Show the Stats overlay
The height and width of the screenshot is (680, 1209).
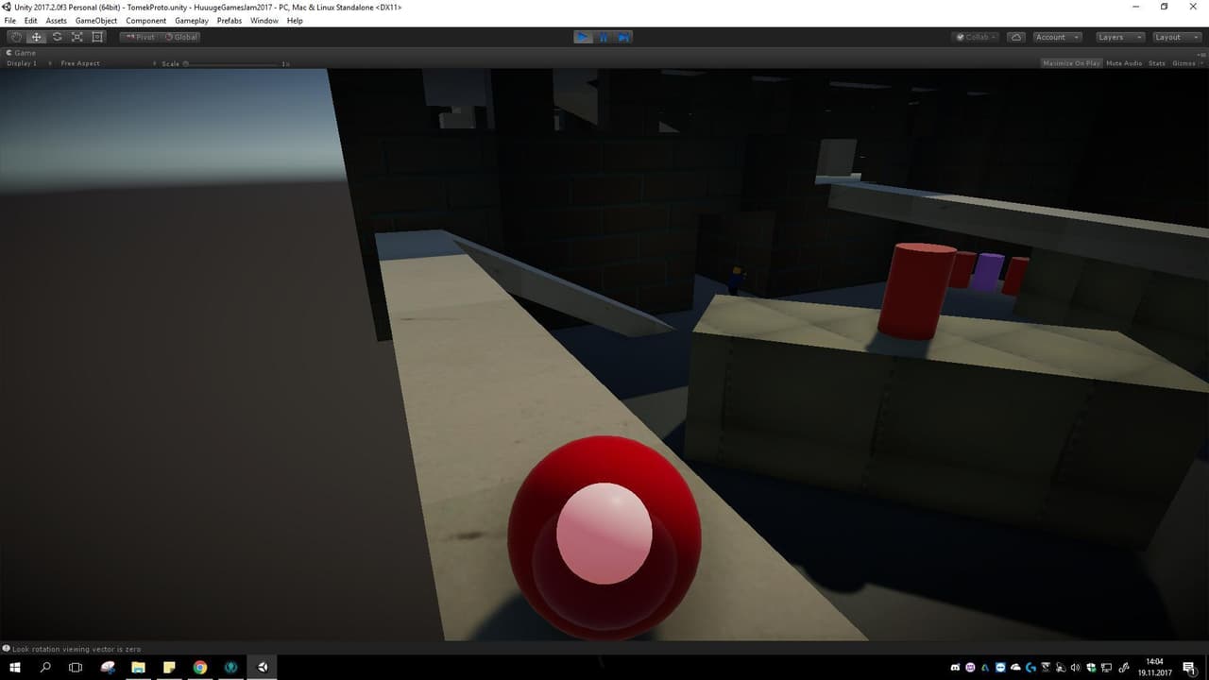[1157, 63]
